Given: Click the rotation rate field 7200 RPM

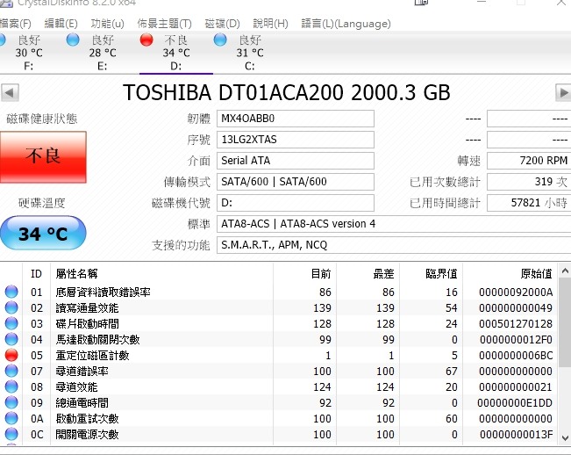Looking at the screenshot, I should tap(529, 161).
